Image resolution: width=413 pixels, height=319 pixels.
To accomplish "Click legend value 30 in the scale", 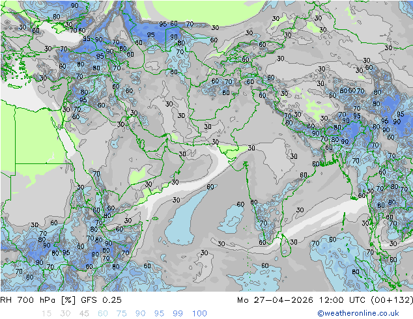I will (x=65, y=314).
